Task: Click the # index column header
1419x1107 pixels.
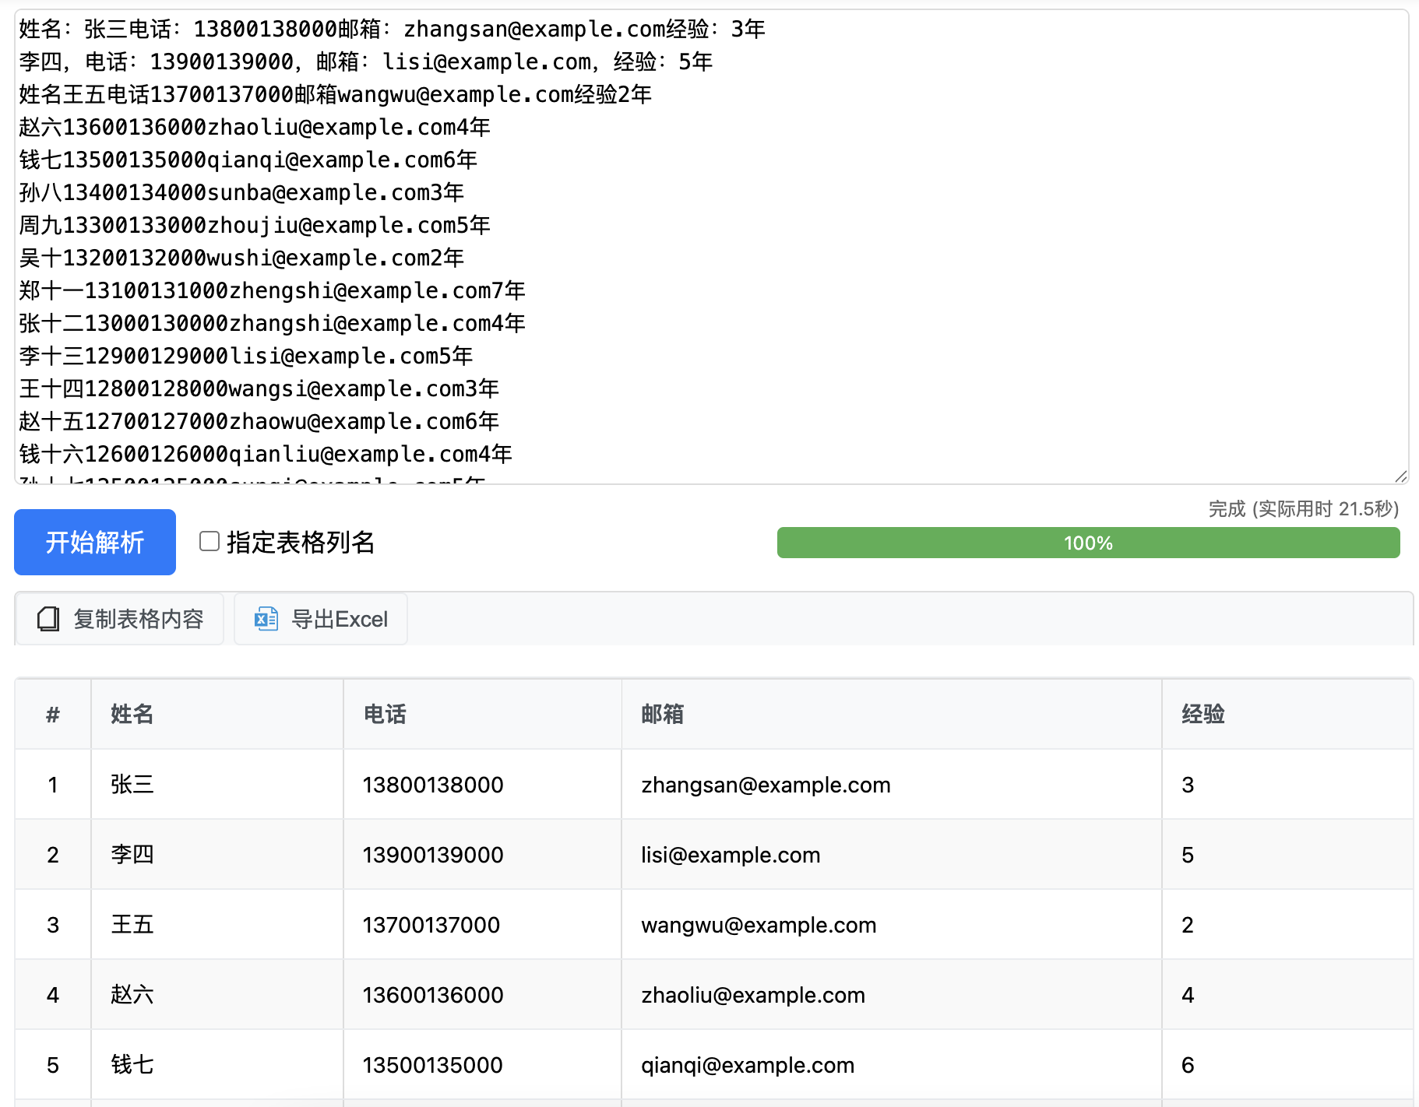Action: [53, 714]
